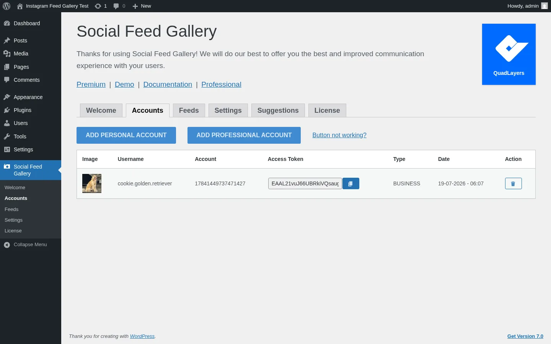Open the Welcome submenu item in sidebar
The height and width of the screenshot is (344, 551).
tap(31, 188)
